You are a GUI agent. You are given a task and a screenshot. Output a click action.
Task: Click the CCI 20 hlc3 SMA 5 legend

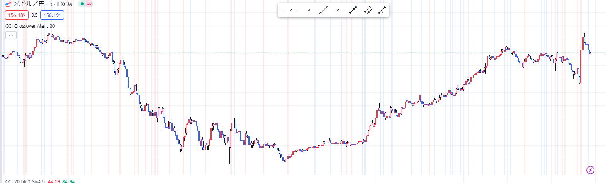pyautogui.click(x=25, y=181)
